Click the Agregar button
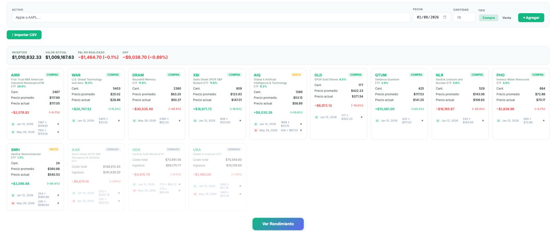 click(x=531, y=18)
